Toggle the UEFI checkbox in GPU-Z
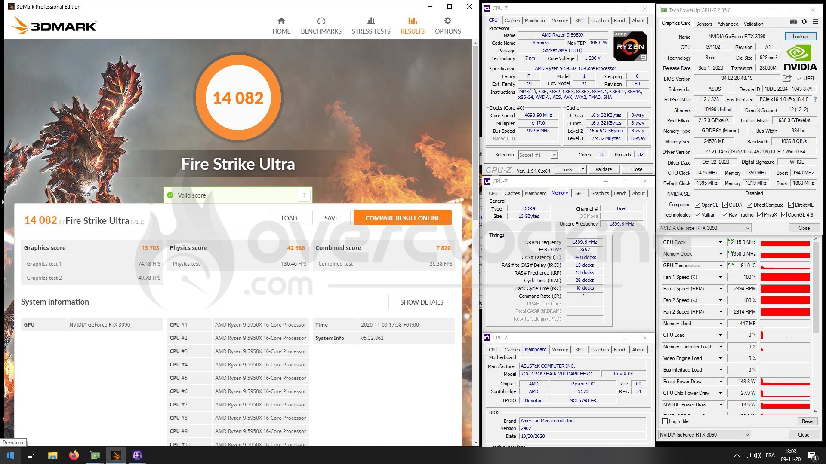 (799, 79)
